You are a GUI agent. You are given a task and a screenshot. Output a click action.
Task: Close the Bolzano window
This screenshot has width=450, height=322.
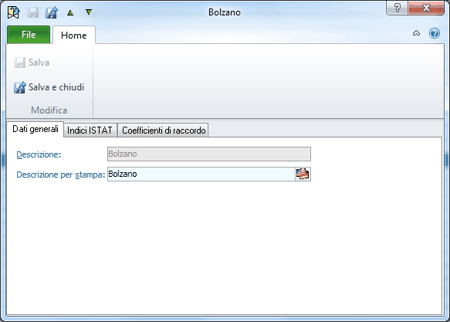(x=426, y=8)
